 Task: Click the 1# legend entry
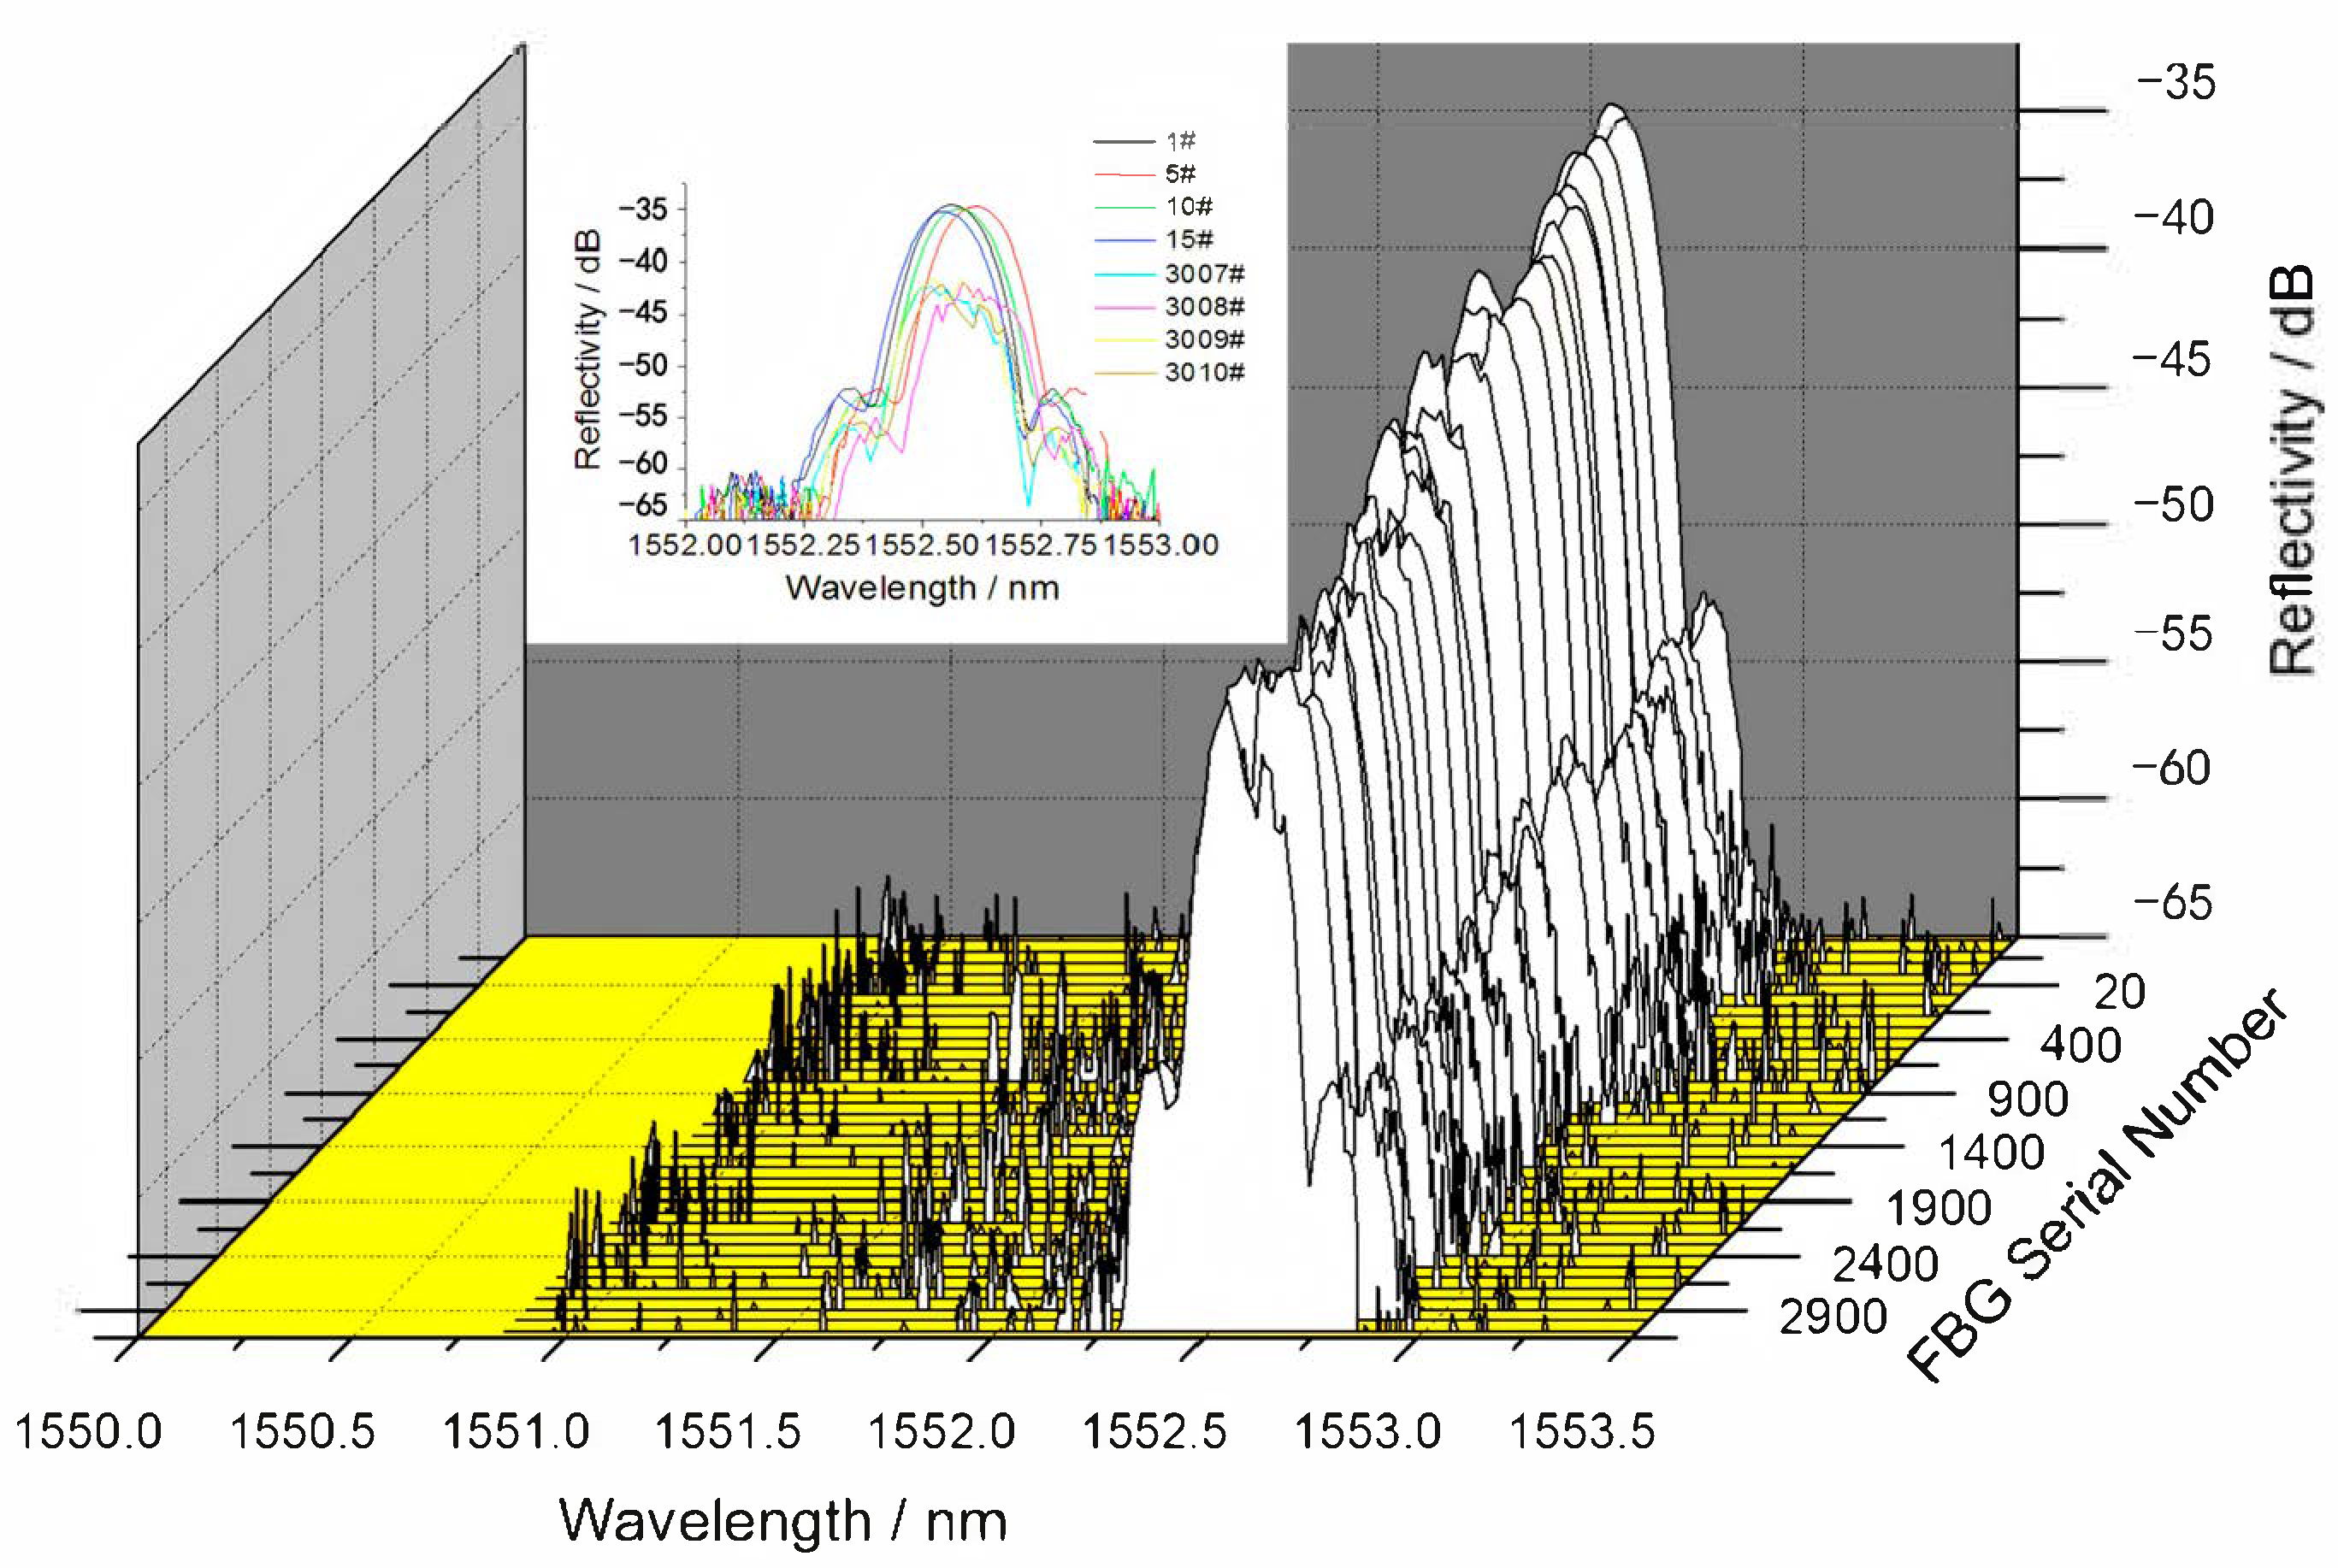(1180, 141)
